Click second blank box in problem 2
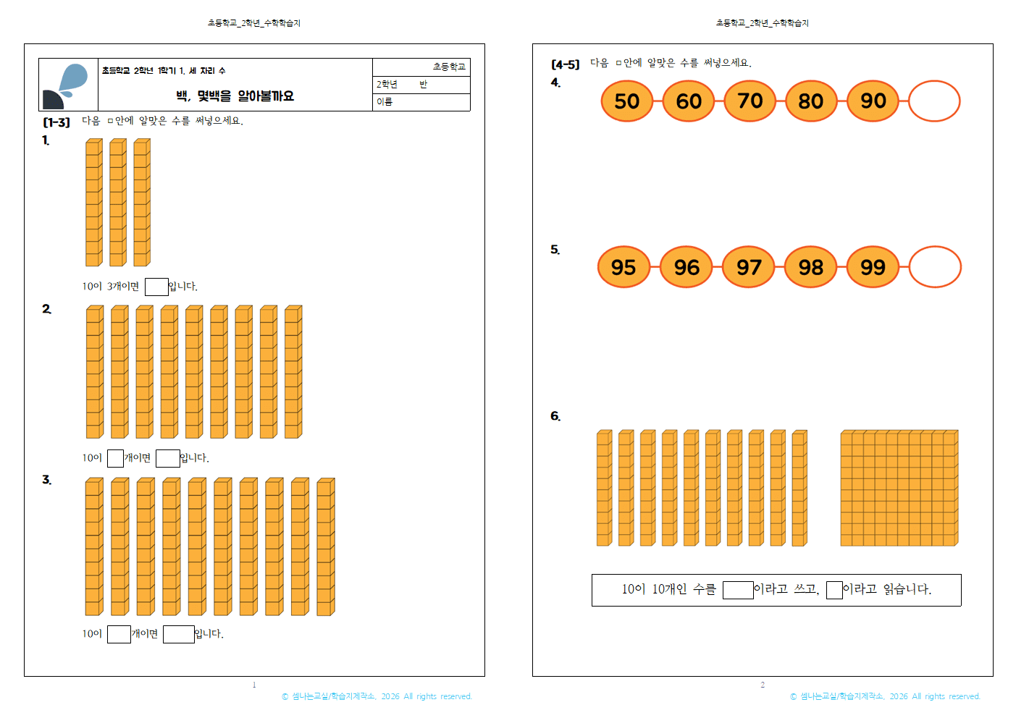Viewport: 1016px width, 718px height. click(x=167, y=458)
